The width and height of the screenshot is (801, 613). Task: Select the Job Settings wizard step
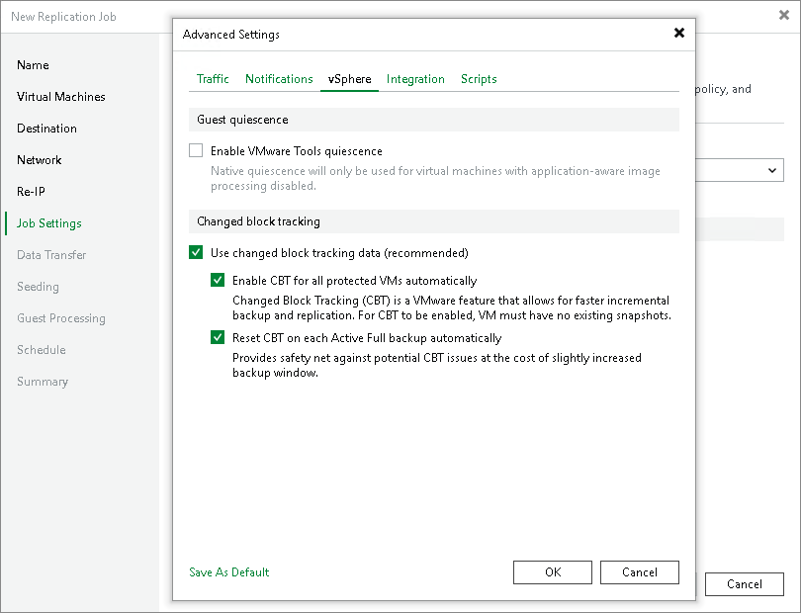click(x=49, y=223)
